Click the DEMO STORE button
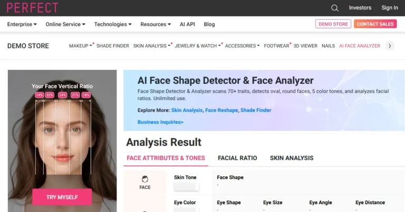The image size is (405, 212). (333, 24)
